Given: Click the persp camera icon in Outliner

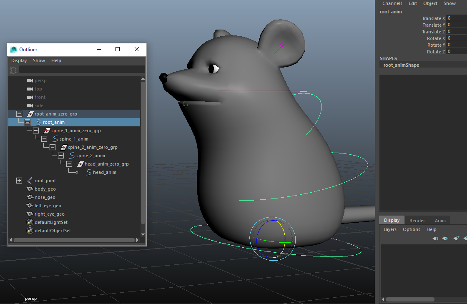Looking at the screenshot, I should pos(30,80).
